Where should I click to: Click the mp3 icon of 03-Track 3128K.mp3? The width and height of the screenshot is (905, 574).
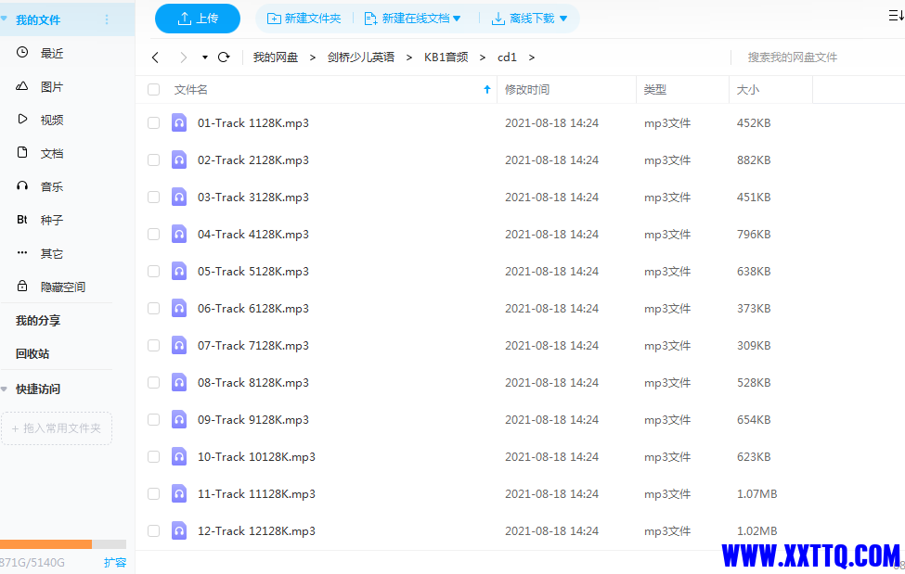pyautogui.click(x=179, y=197)
